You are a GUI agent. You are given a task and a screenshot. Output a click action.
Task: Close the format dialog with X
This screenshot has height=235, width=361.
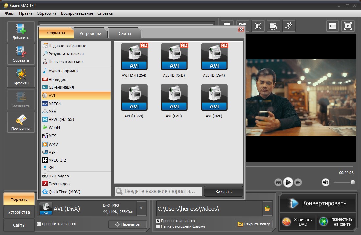(x=241, y=29)
